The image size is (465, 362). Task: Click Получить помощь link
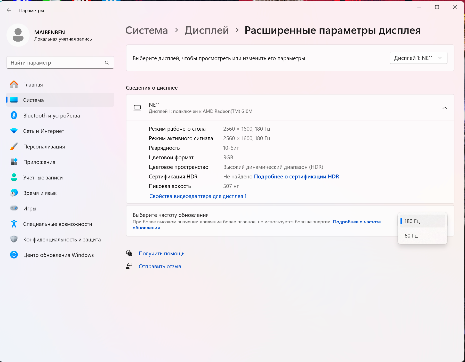click(x=162, y=254)
